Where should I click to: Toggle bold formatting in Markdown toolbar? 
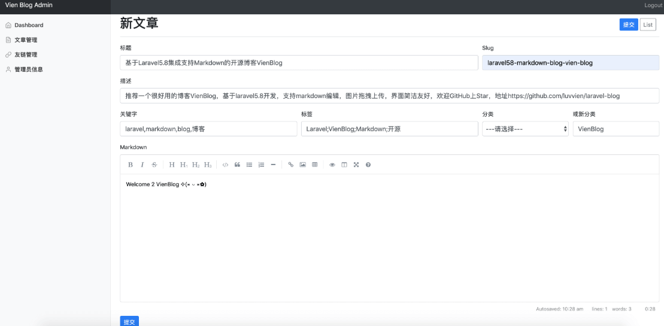click(131, 165)
